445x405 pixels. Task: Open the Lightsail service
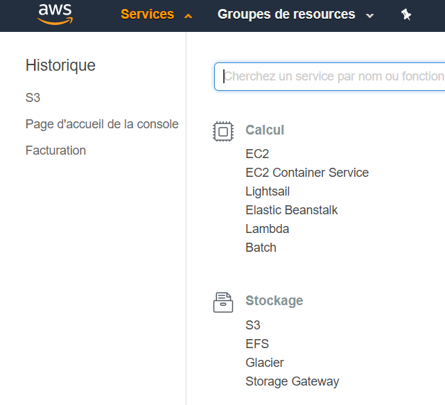coord(268,191)
